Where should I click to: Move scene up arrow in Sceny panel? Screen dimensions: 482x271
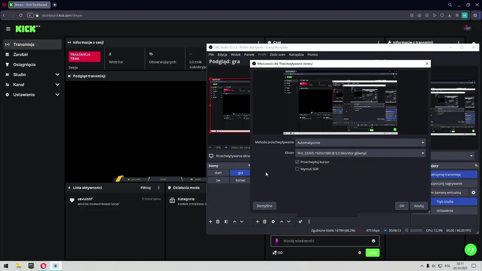pyautogui.click(x=235, y=222)
